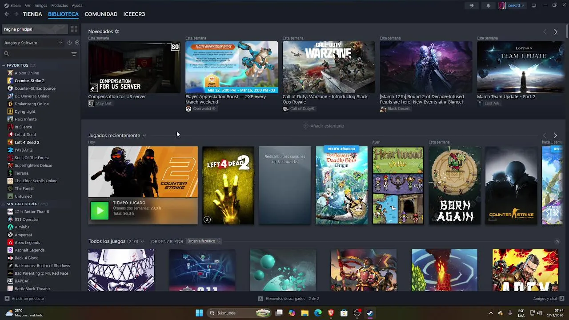
Task: Open the Seven Deadly Sins Origin cover
Action: (341, 185)
